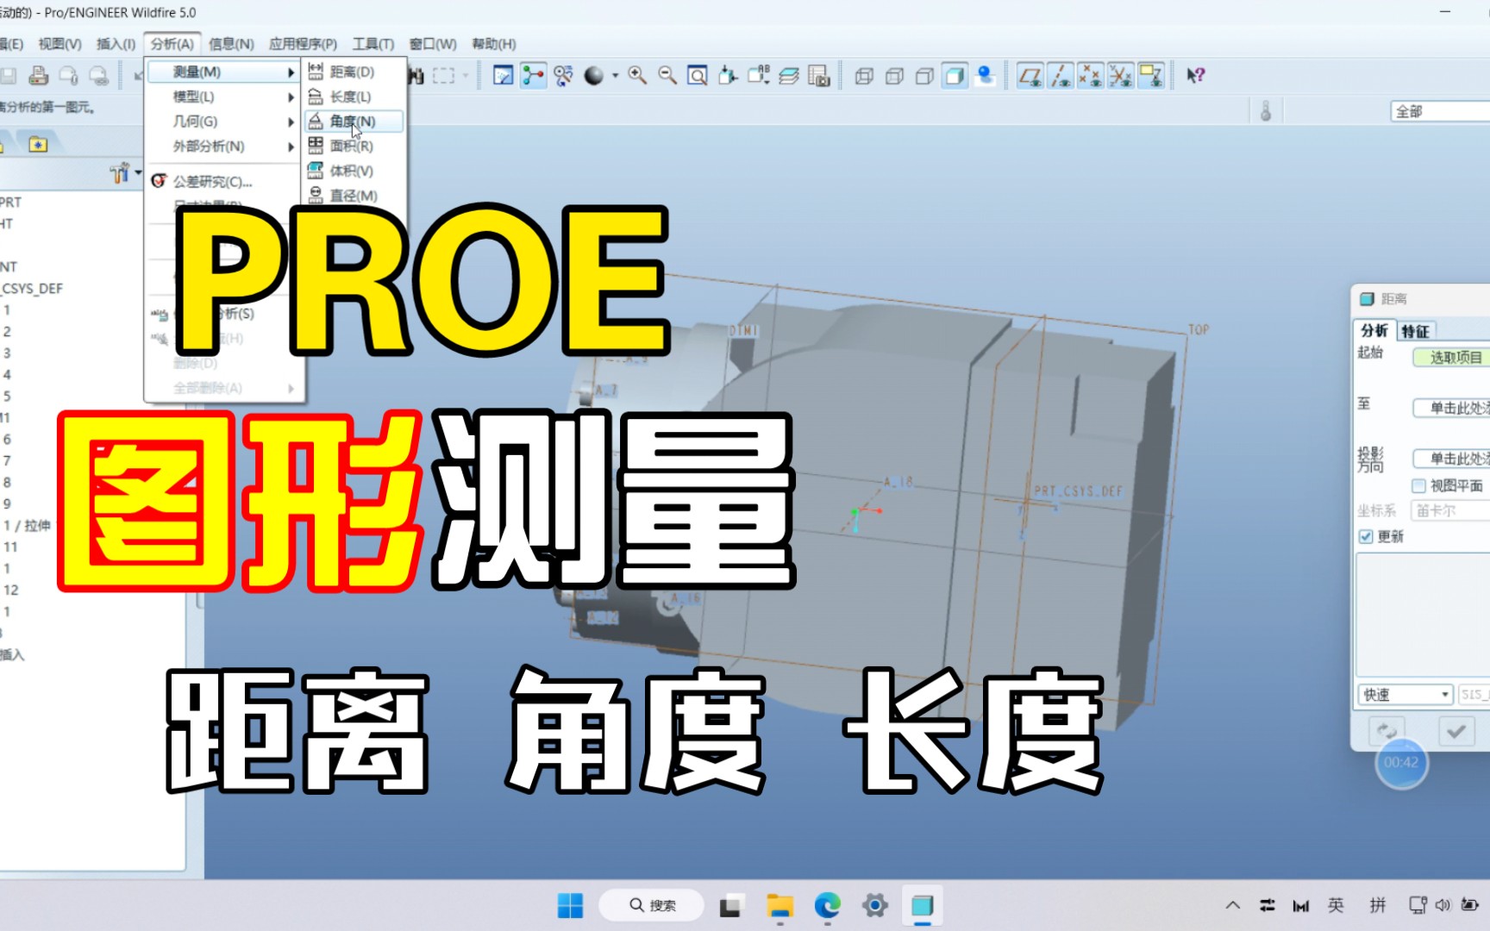Open the view manager icon

(x=819, y=76)
